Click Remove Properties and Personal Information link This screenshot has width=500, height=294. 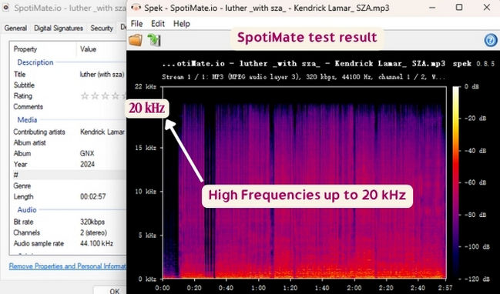pos(67,266)
